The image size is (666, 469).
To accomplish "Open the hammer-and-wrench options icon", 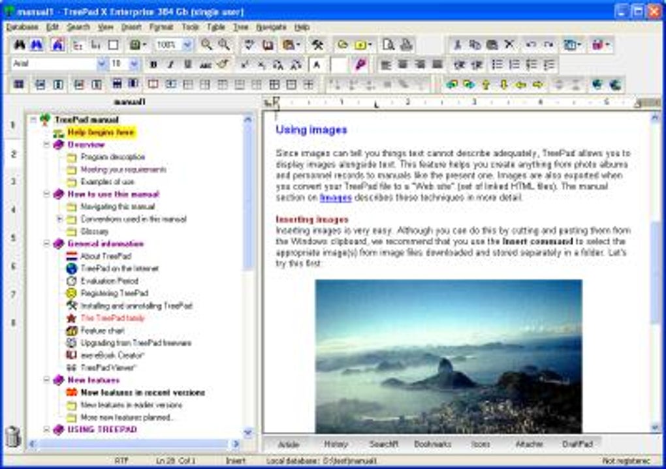I will pyautogui.click(x=317, y=44).
